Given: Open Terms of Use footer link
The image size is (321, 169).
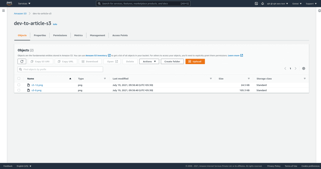Looking at the screenshot, I should pyautogui.click(x=291, y=166).
